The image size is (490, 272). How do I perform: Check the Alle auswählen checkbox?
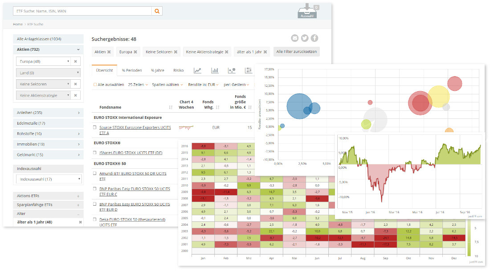point(95,85)
